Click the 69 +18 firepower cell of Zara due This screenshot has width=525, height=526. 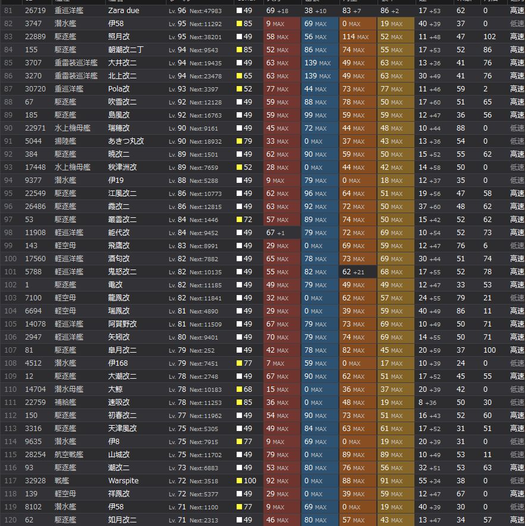click(282, 11)
